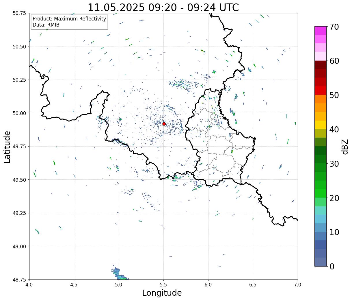Image resolution: width=352 pixels, height=300 pixels.
Task: Click the 50.00 latitude tick label
Action: [x=20, y=113]
